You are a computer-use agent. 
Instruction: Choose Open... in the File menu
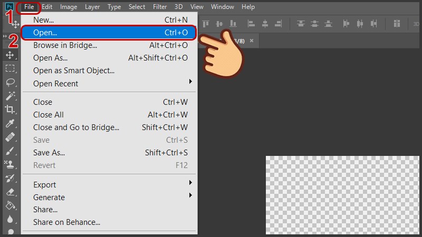coord(109,33)
